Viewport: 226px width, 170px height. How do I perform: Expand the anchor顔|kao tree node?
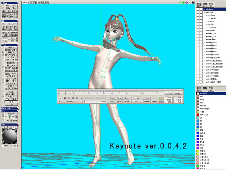204,40
